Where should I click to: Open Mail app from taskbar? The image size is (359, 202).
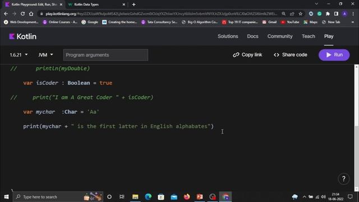tap(174, 197)
